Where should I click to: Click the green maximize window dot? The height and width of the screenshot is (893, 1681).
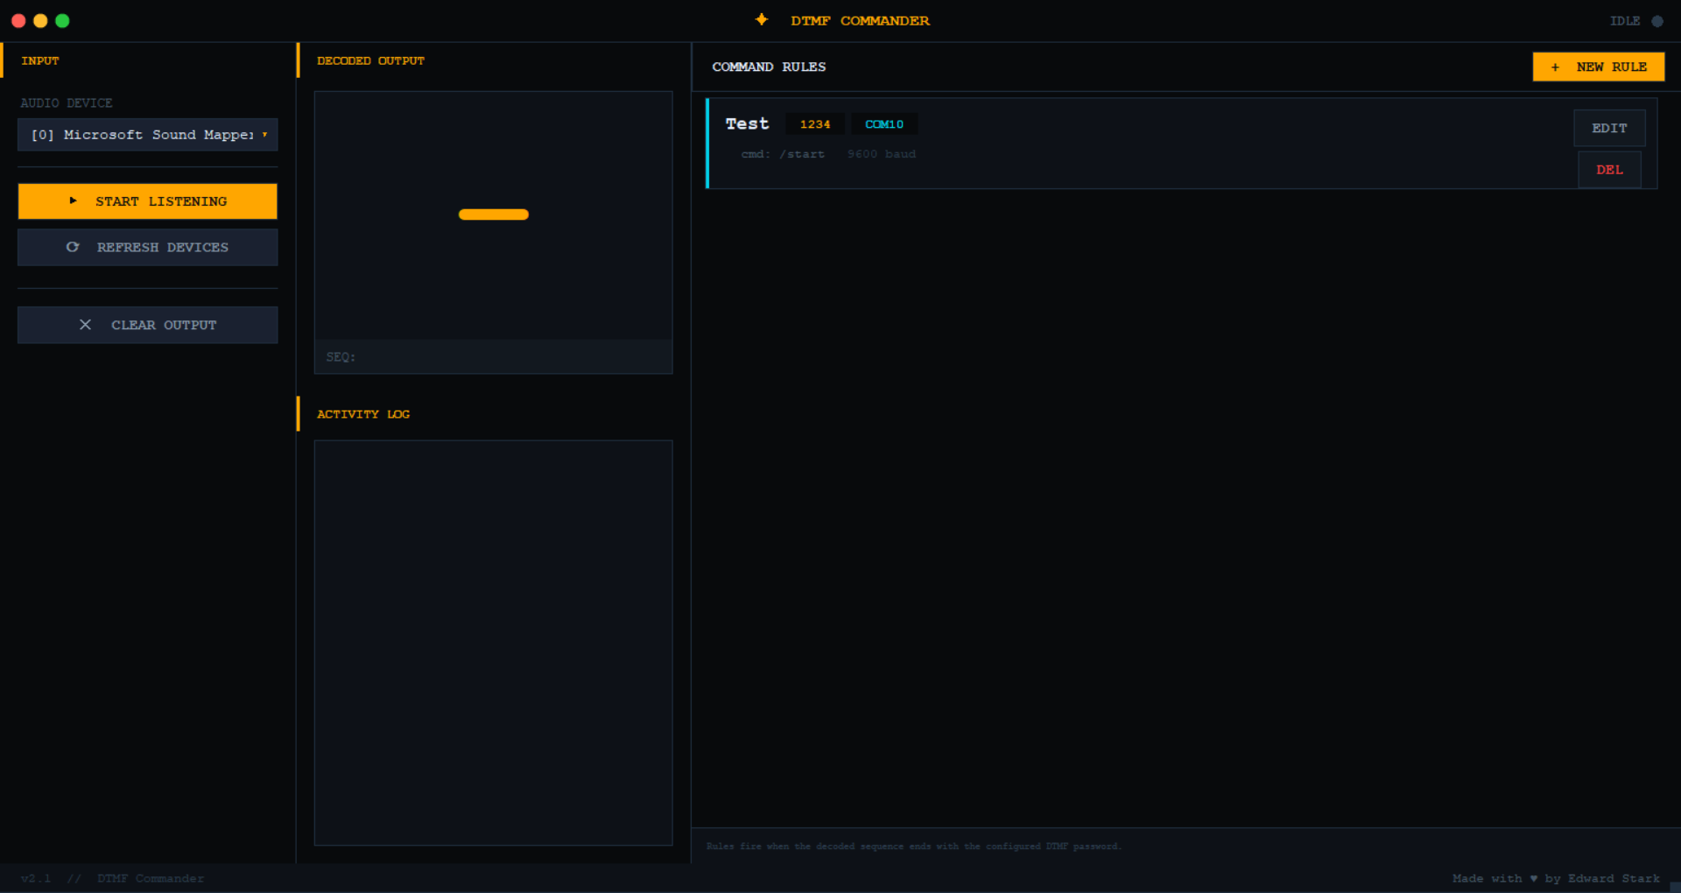(x=62, y=20)
